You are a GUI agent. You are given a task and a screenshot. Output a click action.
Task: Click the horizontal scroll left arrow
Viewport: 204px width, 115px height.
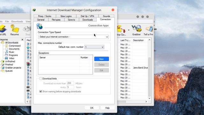27,102
